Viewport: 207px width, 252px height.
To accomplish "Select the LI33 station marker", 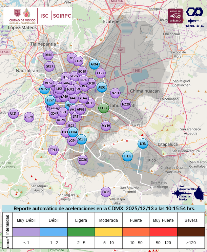I will (143, 144).
